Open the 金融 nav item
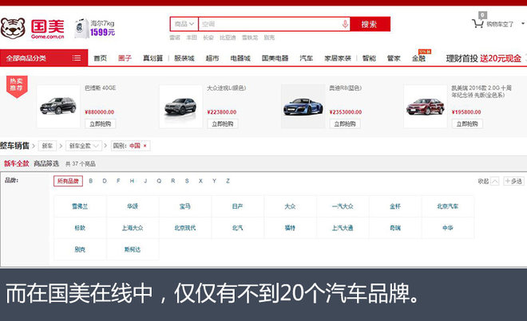 click(418, 58)
